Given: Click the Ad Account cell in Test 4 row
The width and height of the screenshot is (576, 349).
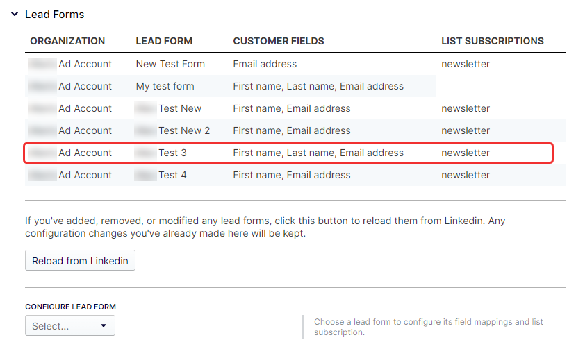Looking at the screenshot, I should pyautogui.click(x=85, y=175).
